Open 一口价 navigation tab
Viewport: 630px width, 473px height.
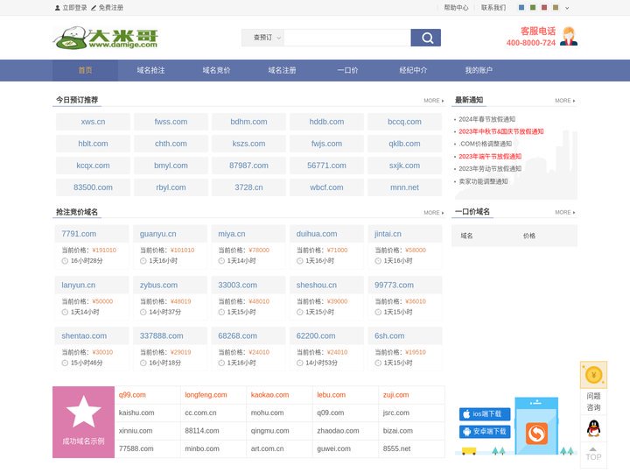click(x=347, y=70)
